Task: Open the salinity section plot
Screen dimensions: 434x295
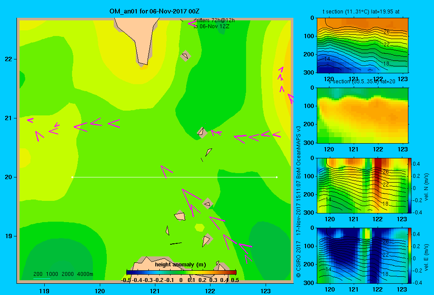Action: coord(362,115)
